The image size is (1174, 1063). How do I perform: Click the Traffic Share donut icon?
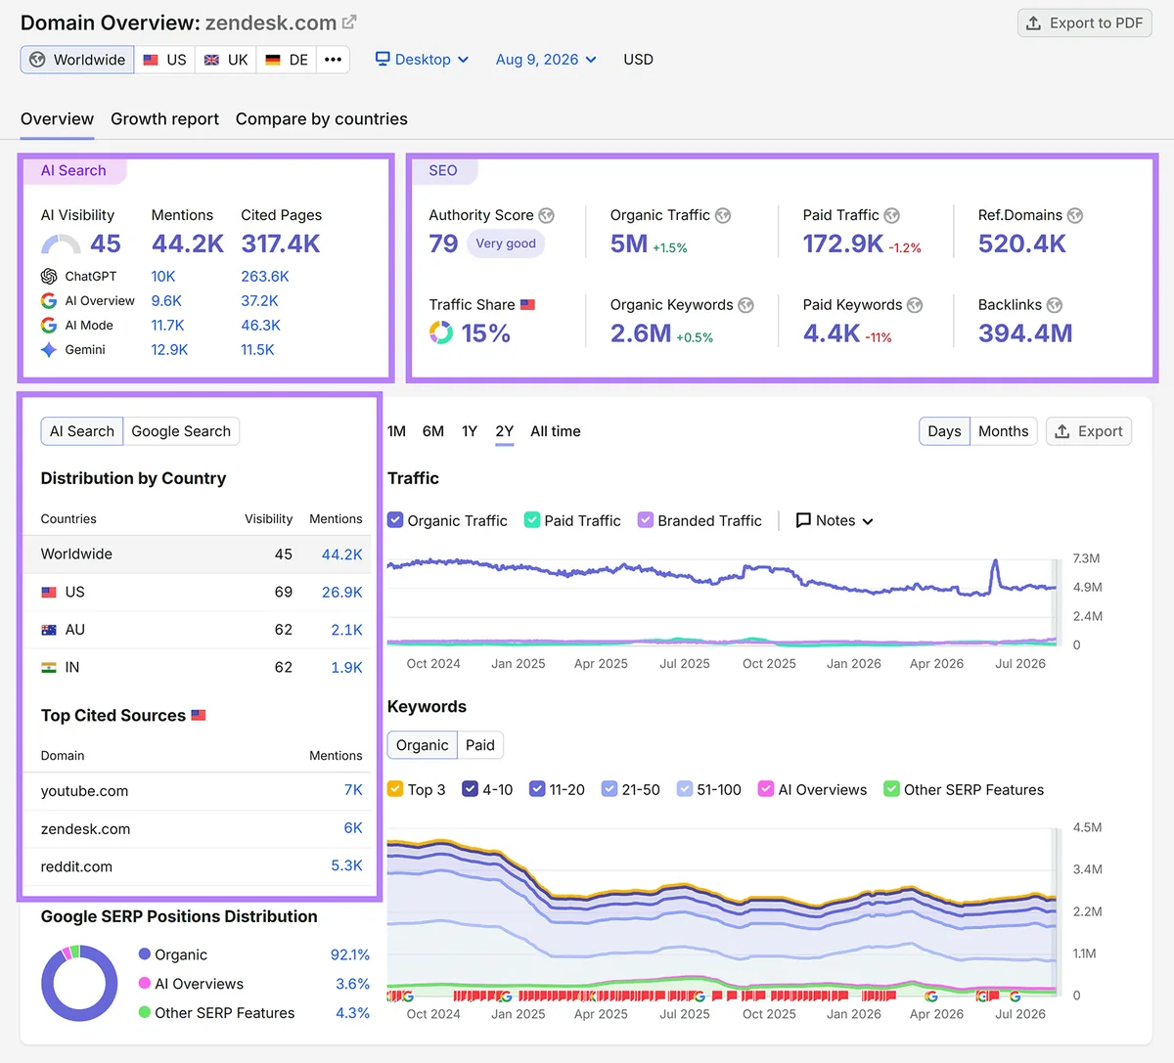(x=441, y=332)
